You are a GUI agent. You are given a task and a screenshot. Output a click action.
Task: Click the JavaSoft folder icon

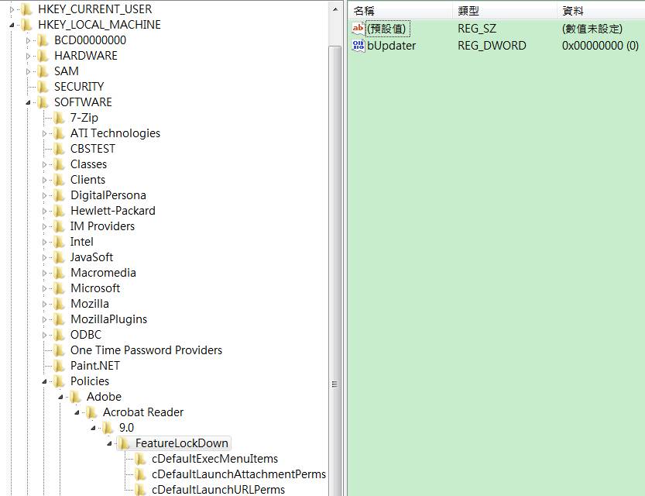point(59,257)
